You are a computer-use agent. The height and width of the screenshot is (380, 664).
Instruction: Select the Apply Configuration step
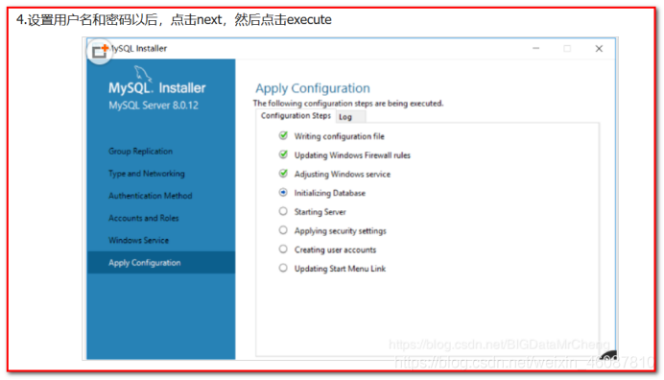[161, 263]
